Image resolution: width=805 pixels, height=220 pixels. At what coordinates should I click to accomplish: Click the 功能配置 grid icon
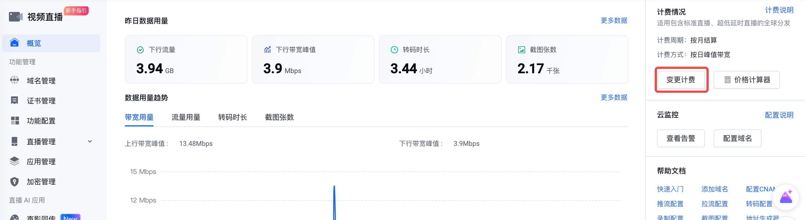(15, 121)
